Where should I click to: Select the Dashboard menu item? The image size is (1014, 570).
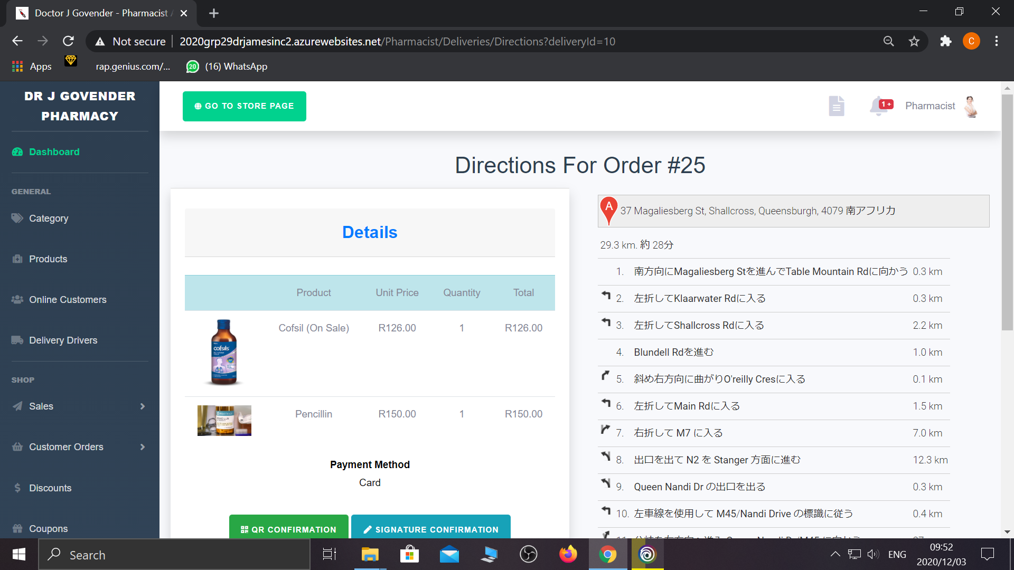pyautogui.click(x=54, y=151)
